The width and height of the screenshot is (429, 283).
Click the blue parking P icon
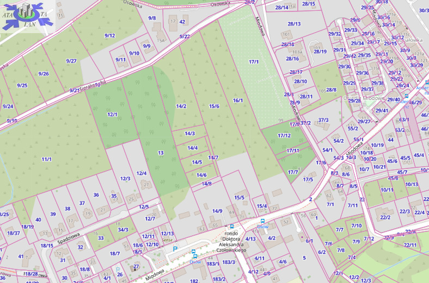coord(175,249)
